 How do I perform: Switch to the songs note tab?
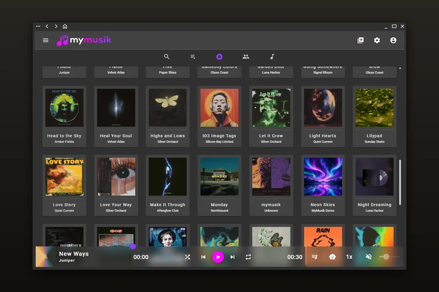point(272,57)
